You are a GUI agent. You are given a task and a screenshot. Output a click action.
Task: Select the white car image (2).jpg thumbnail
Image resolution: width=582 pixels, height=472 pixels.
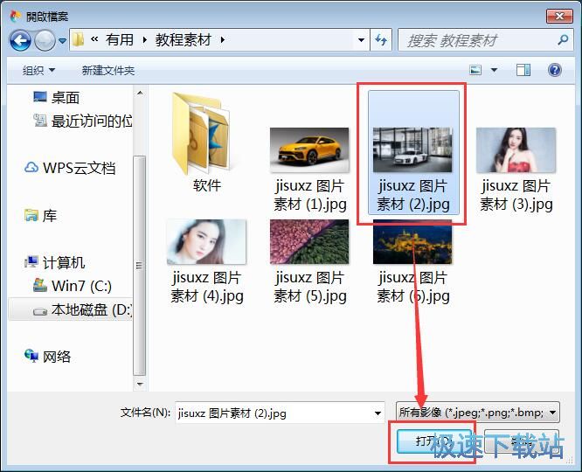click(412, 150)
